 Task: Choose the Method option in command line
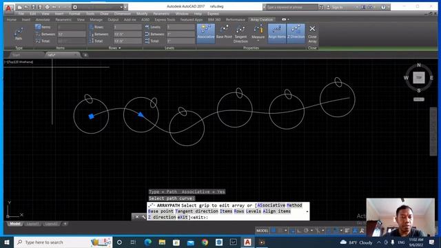tap(294, 205)
